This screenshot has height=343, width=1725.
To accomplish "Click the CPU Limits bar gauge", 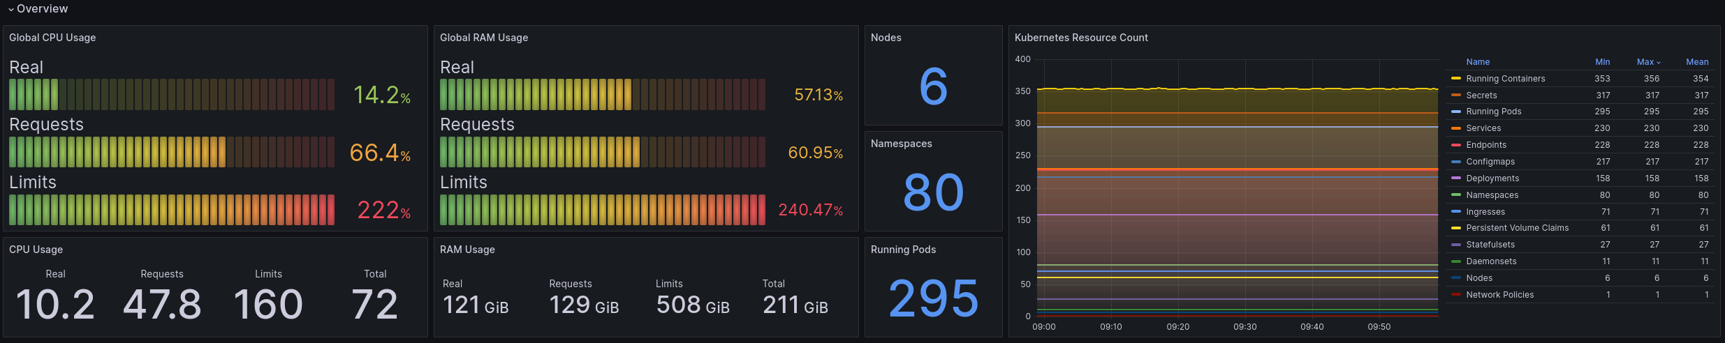I will [x=172, y=210].
